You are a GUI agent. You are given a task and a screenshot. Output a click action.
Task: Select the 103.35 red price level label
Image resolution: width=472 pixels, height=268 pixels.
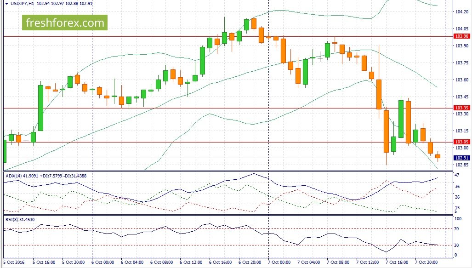(x=461, y=108)
